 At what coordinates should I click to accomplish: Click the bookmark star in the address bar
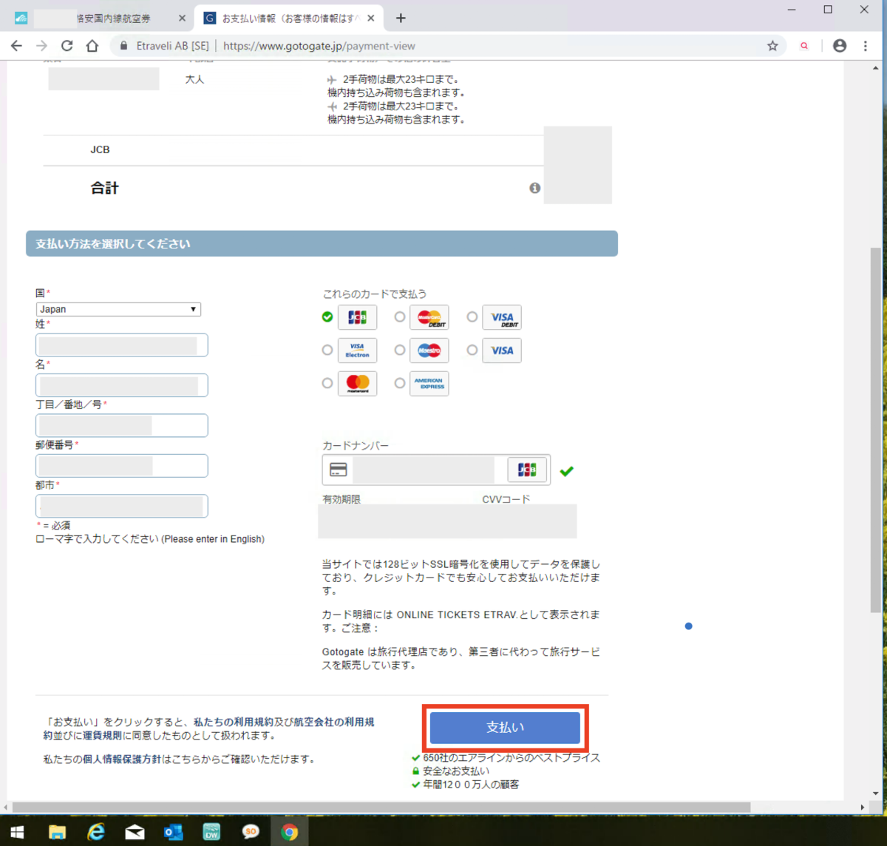772,45
